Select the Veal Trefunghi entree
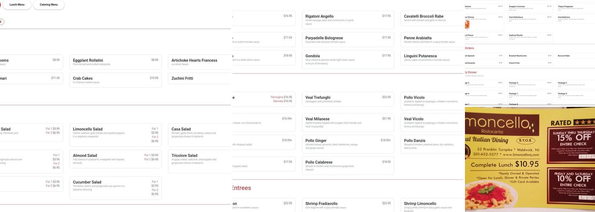The image size is (595, 212). coord(348,99)
